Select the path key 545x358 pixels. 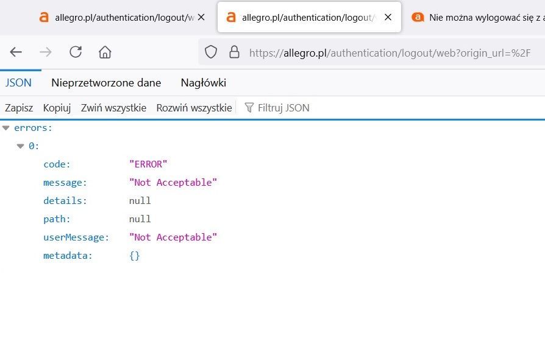point(57,219)
